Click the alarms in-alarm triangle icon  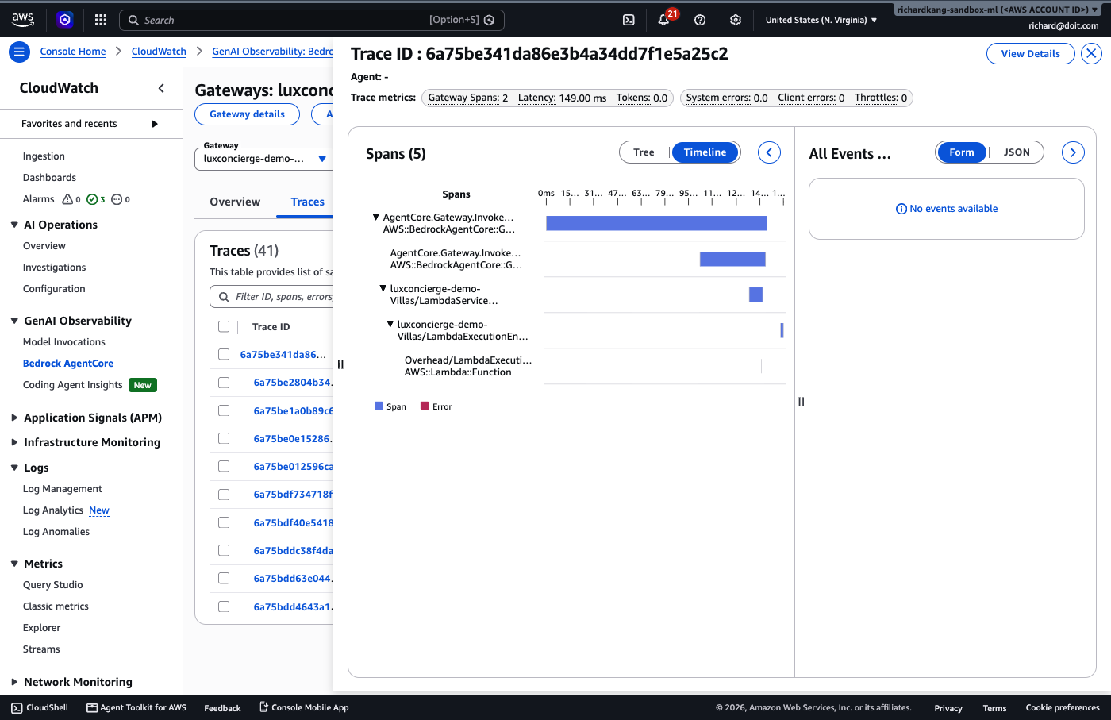pos(67,199)
